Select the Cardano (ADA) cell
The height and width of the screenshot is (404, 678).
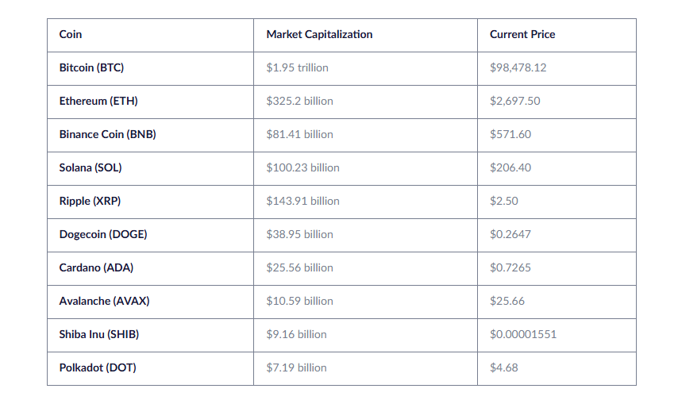click(x=96, y=268)
